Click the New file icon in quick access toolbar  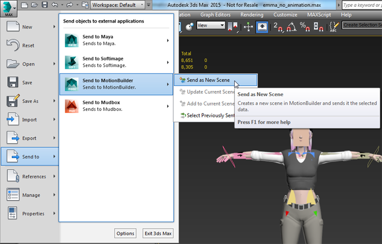24,5
